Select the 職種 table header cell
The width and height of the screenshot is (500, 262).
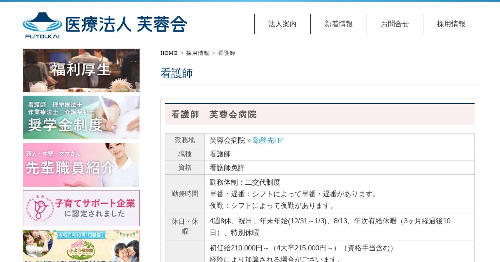[185, 154]
